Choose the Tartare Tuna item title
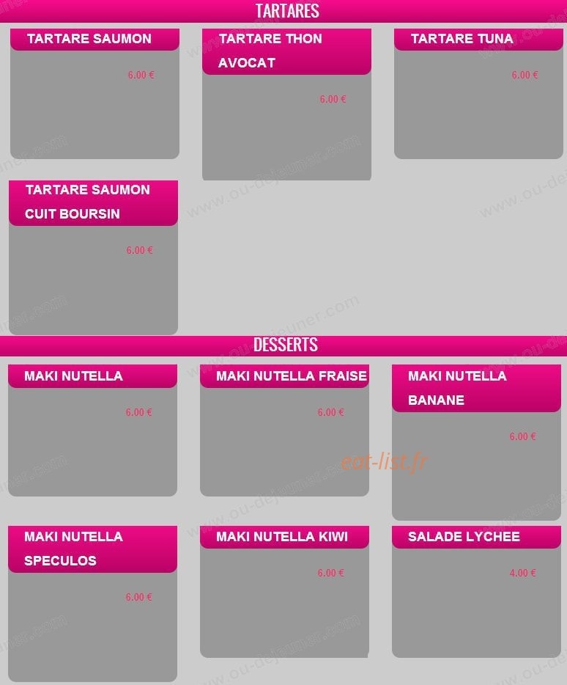The width and height of the screenshot is (567, 685). coord(462,38)
